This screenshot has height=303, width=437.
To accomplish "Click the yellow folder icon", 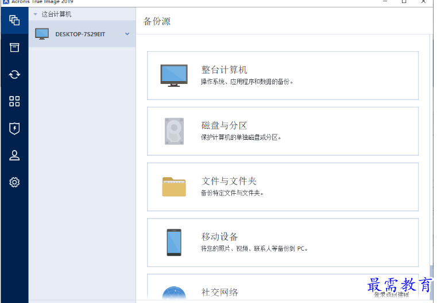I will tap(174, 187).
